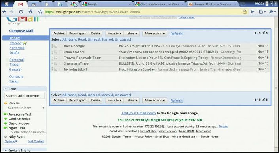This screenshot has width=279, height=153.
Task: Open the bottom toolbar Labels dropdown
Action: pos(132,100)
